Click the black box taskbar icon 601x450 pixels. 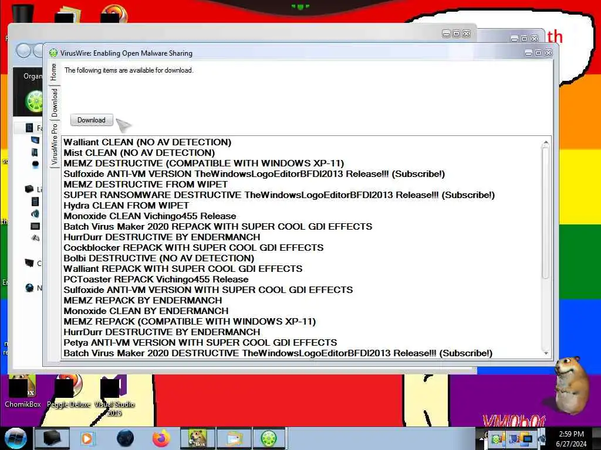click(52, 438)
